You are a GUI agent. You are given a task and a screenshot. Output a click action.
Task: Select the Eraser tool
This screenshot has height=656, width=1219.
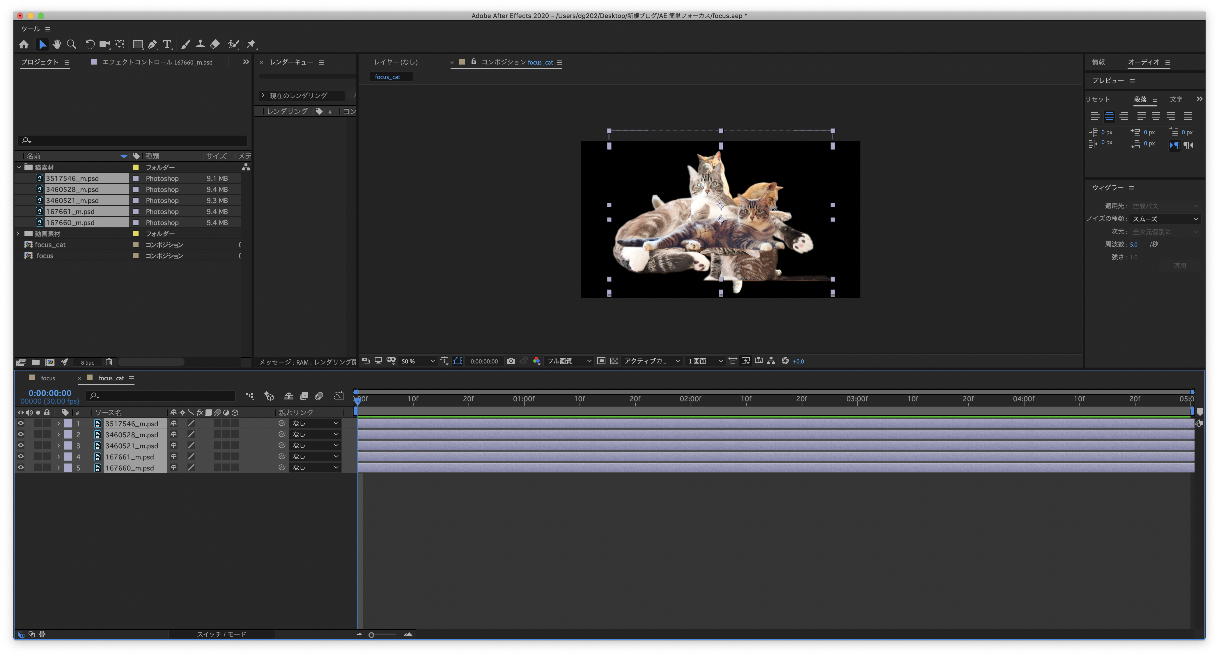click(x=215, y=44)
